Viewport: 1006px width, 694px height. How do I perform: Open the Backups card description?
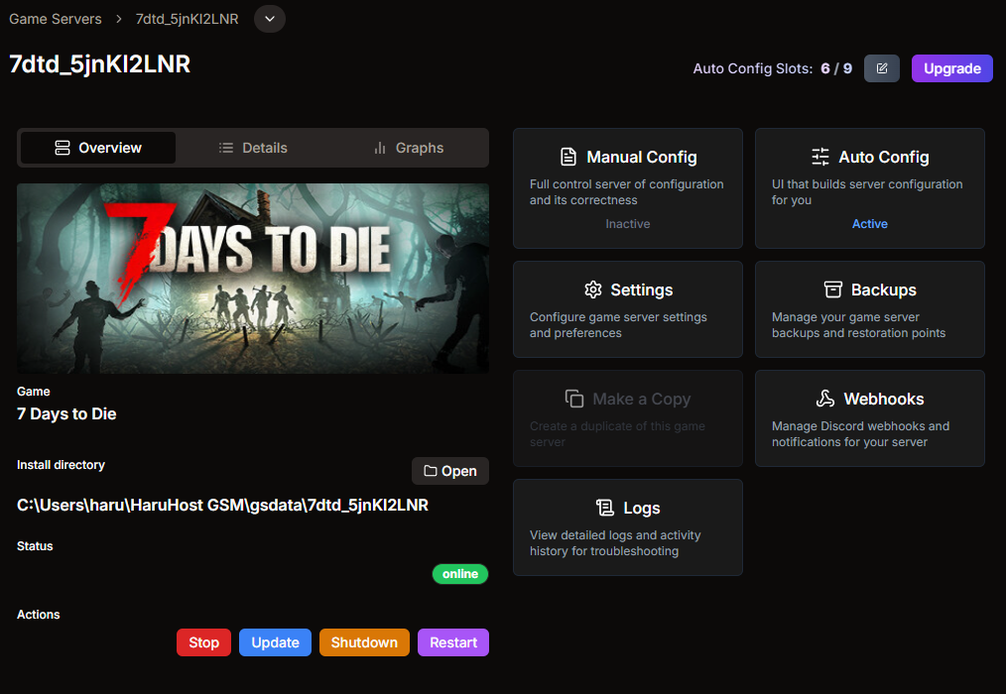coord(858,325)
